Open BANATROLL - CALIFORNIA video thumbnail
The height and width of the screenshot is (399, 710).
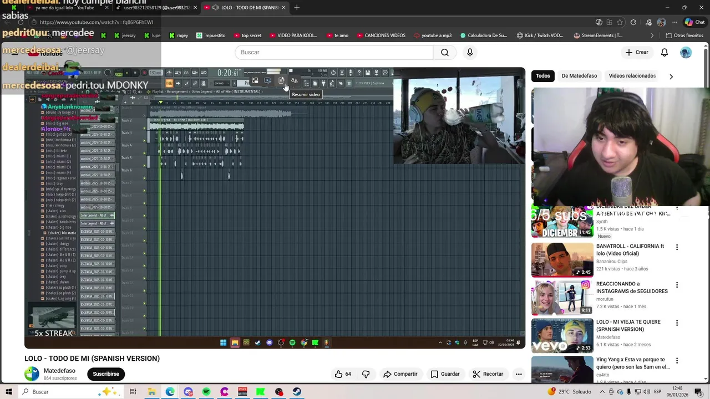pyautogui.click(x=562, y=260)
